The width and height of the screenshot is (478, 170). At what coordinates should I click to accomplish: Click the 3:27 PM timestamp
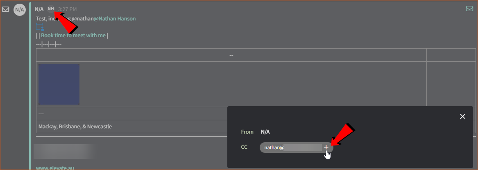pyautogui.click(x=67, y=9)
